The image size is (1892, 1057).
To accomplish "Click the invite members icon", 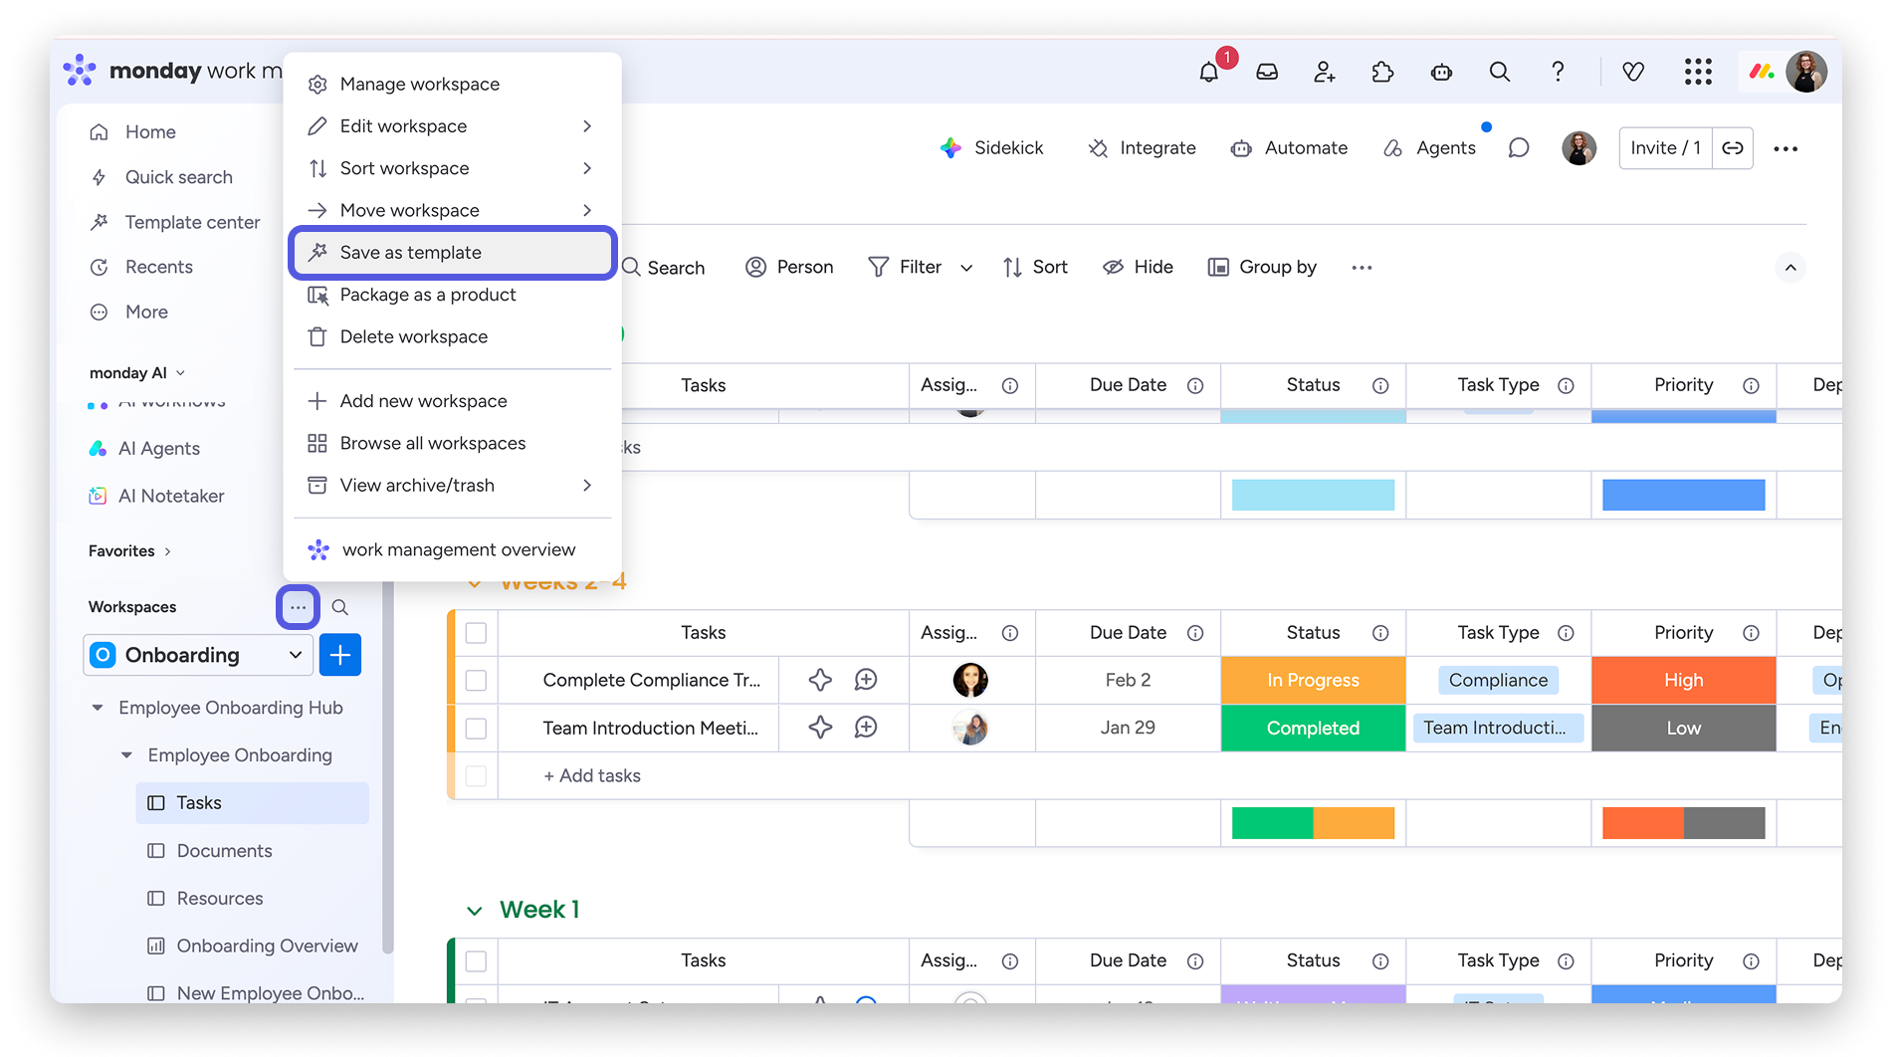I will pyautogui.click(x=1324, y=72).
